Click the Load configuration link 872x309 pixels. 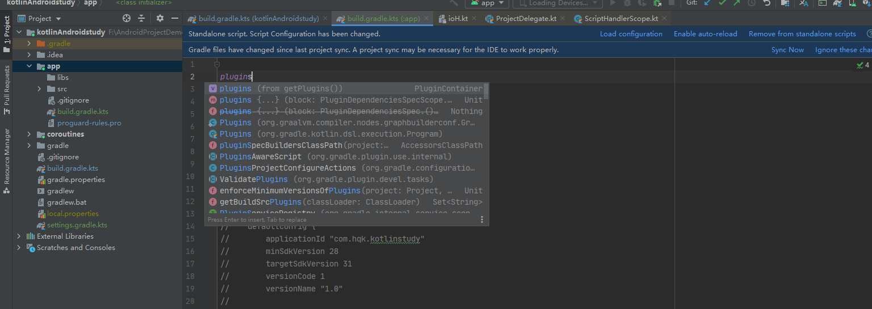pyautogui.click(x=631, y=34)
